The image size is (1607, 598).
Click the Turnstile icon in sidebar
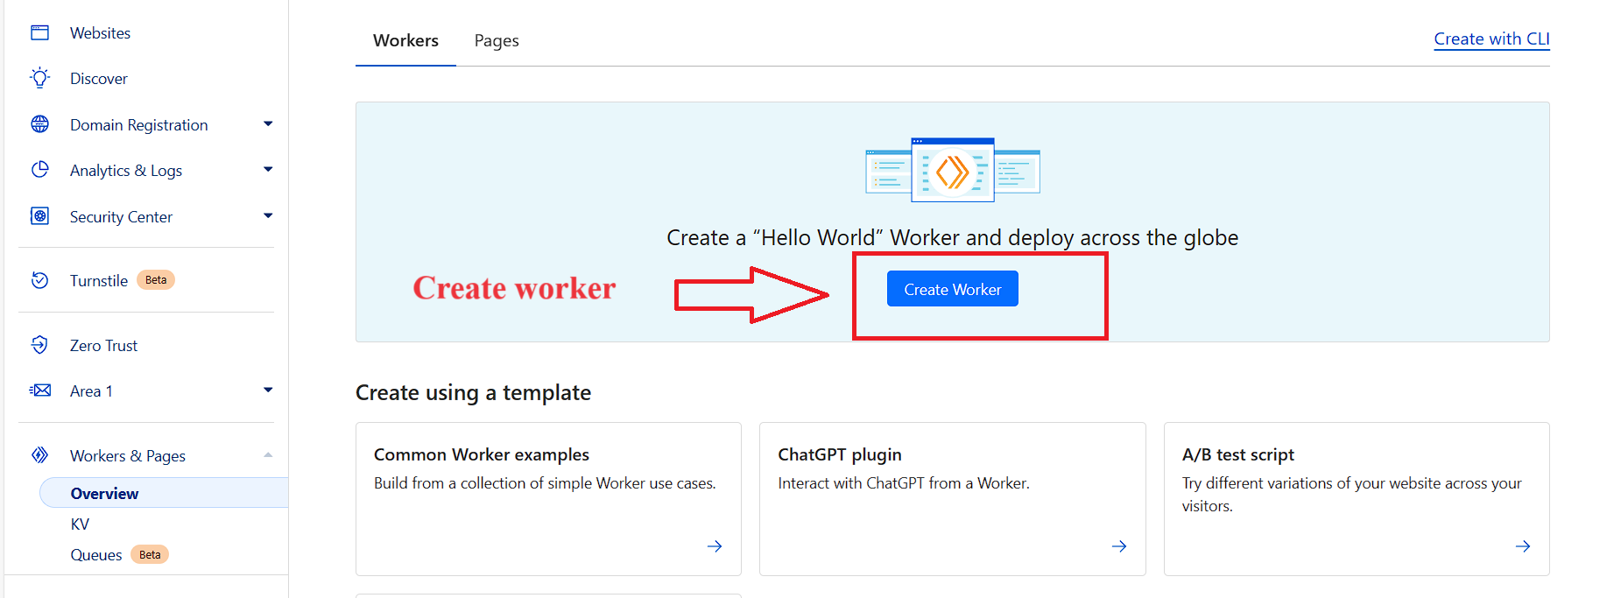(x=39, y=280)
